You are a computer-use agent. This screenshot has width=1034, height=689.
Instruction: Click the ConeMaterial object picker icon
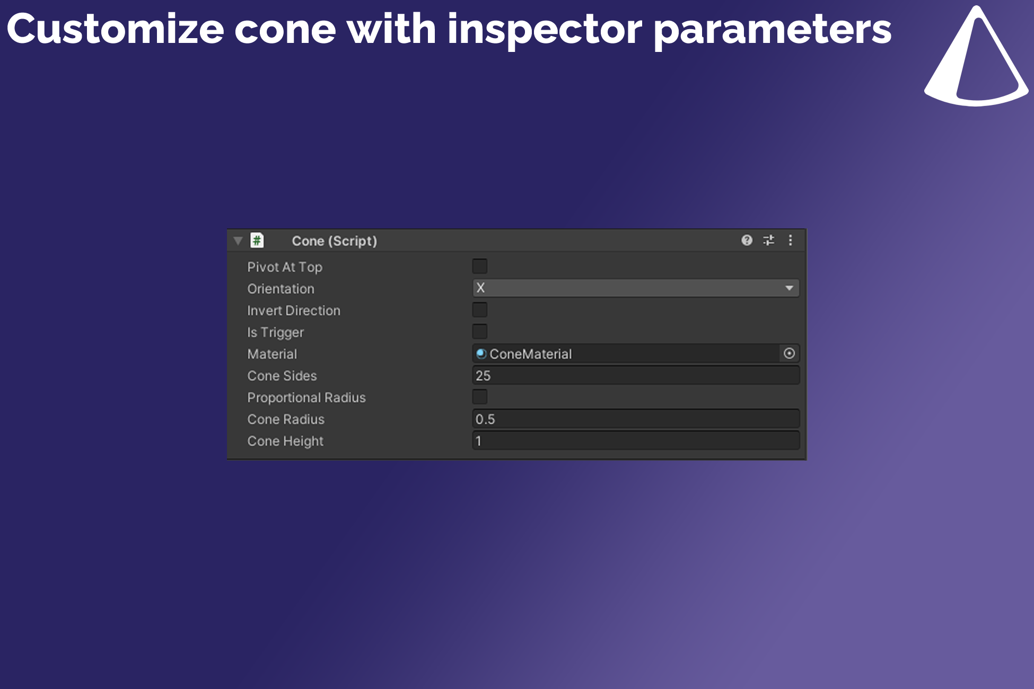click(x=792, y=353)
